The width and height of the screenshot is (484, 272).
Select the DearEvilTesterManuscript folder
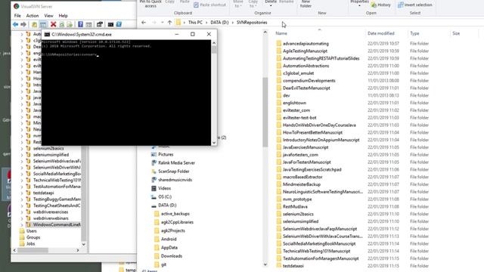[x=306, y=88]
